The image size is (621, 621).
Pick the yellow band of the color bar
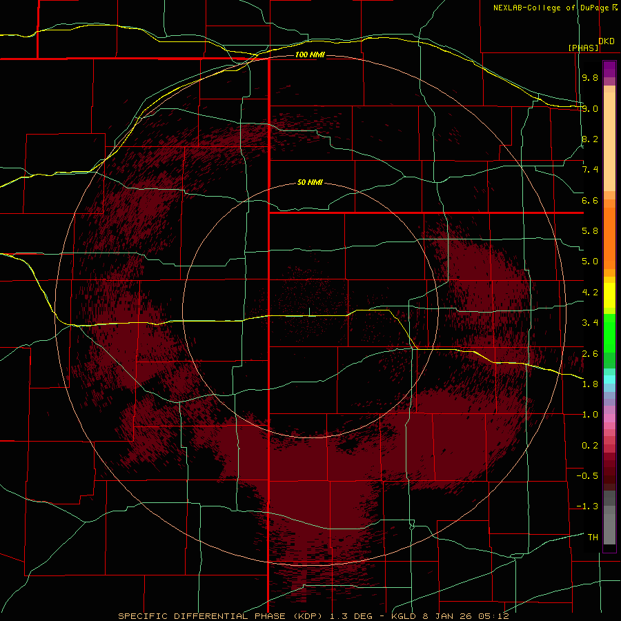tap(609, 295)
